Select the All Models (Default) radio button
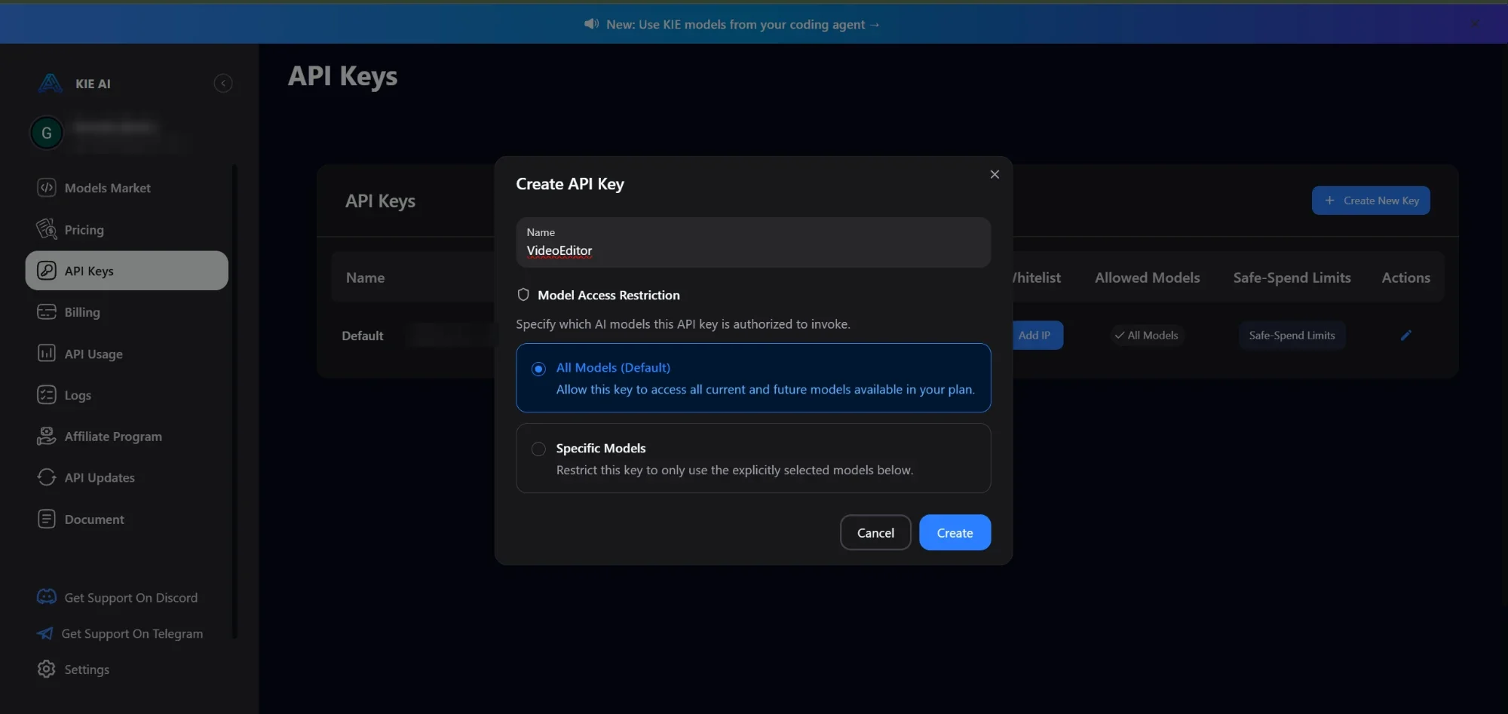Viewport: 1508px width, 714px height. point(538,369)
